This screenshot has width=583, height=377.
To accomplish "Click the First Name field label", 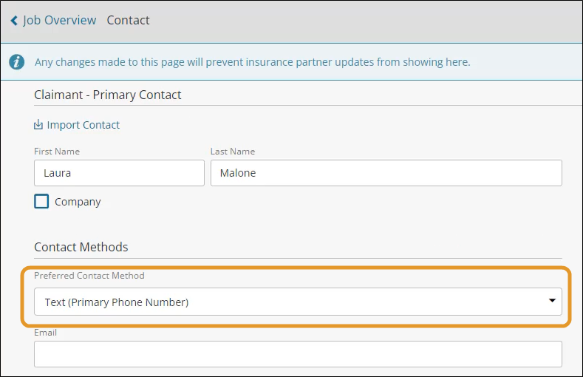I will (x=57, y=152).
